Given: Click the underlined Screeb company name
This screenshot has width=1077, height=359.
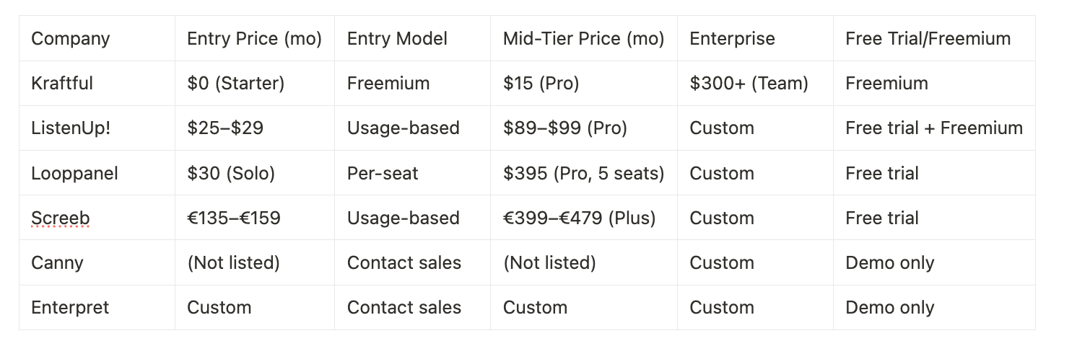Looking at the screenshot, I should (60, 218).
